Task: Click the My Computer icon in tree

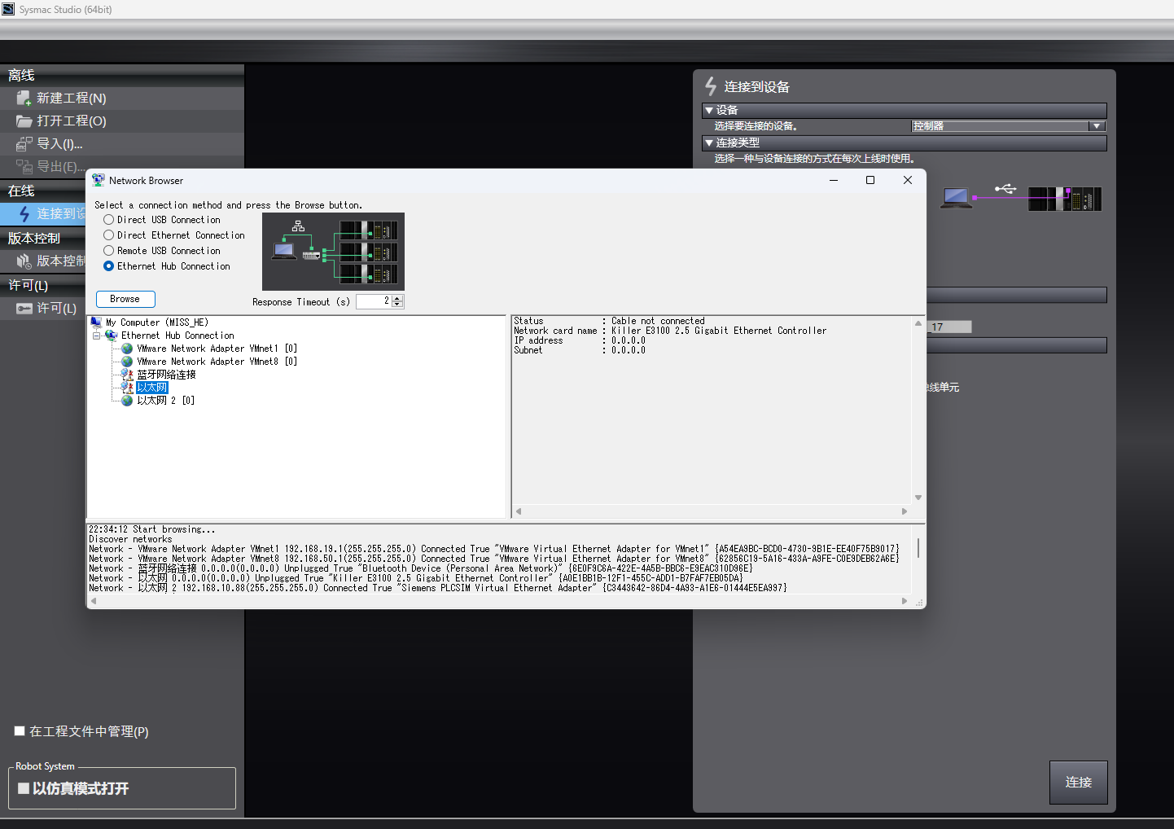Action: (x=97, y=322)
